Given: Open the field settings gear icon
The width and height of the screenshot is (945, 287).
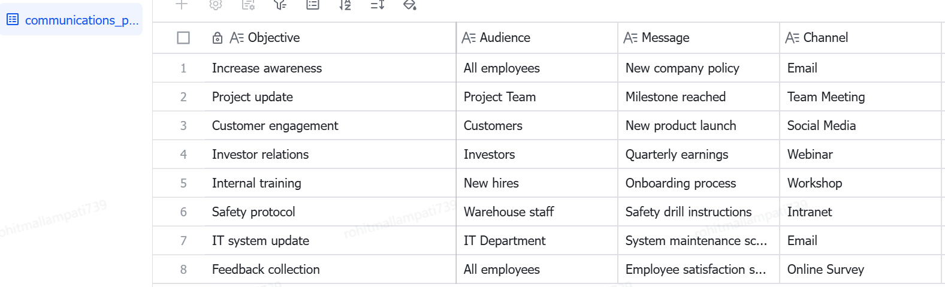Looking at the screenshot, I should point(216,4).
